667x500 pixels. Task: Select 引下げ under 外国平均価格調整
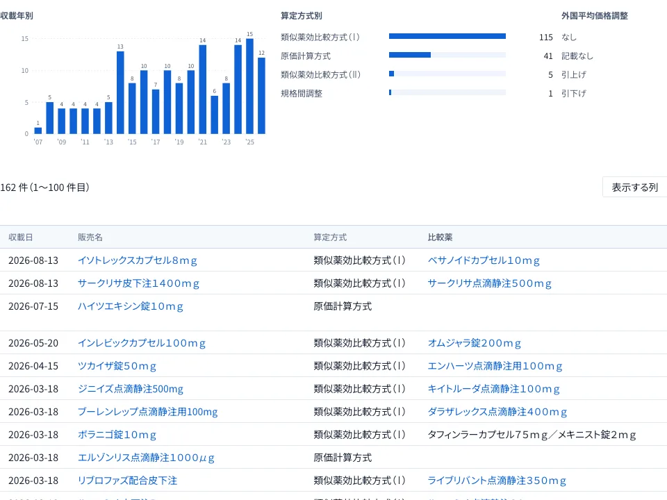tap(573, 93)
